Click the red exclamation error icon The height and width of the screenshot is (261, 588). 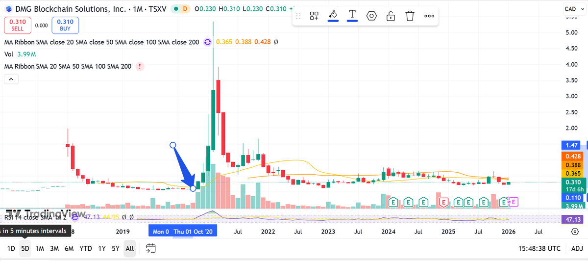click(x=140, y=66)
